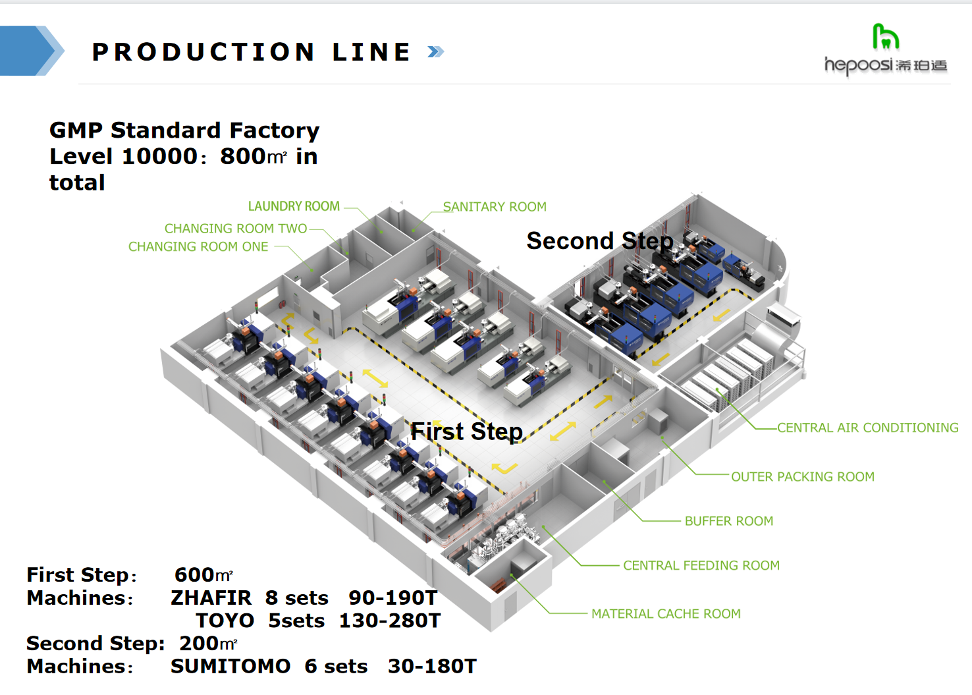Click the green hepoosi tooth logo

click(885, 37)
